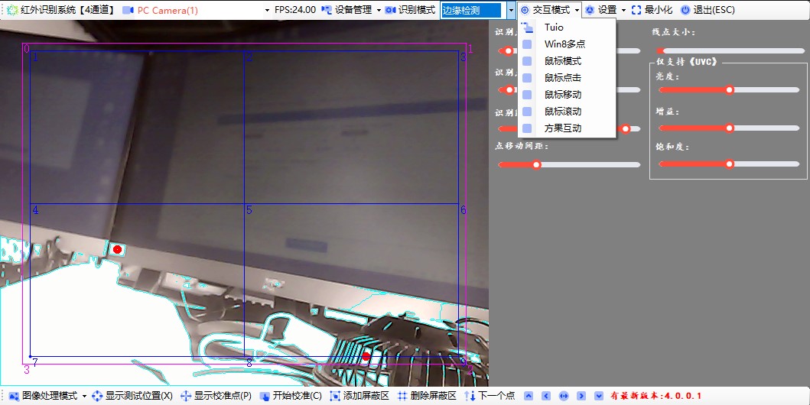Expand the 图像处理模式 dropdown
Image resolution: width=810 pixels, height=405 pixels.
(x=84, y=397)
